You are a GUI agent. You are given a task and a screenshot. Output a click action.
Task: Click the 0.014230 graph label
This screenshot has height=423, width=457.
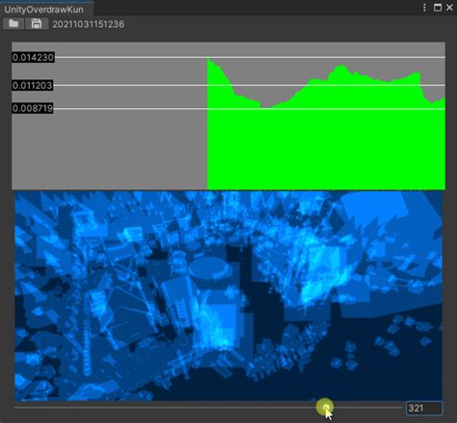(x=33, y=58)
